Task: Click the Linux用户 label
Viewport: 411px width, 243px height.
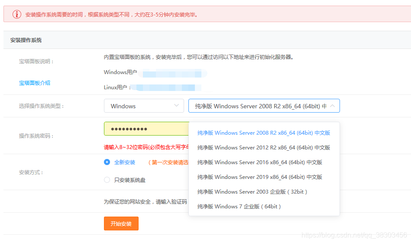Action: tap(117, 87)
